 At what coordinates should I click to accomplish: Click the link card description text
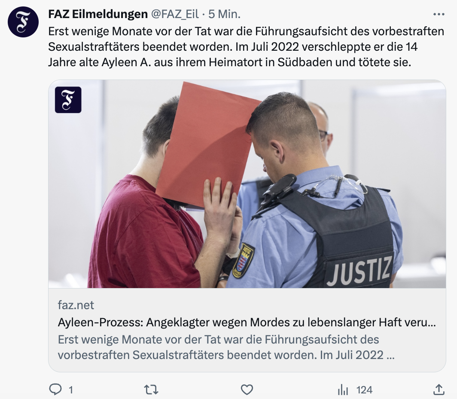(x=226, y=347)
